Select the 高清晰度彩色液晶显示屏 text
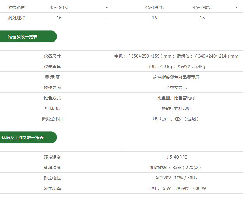 (176, 77)
